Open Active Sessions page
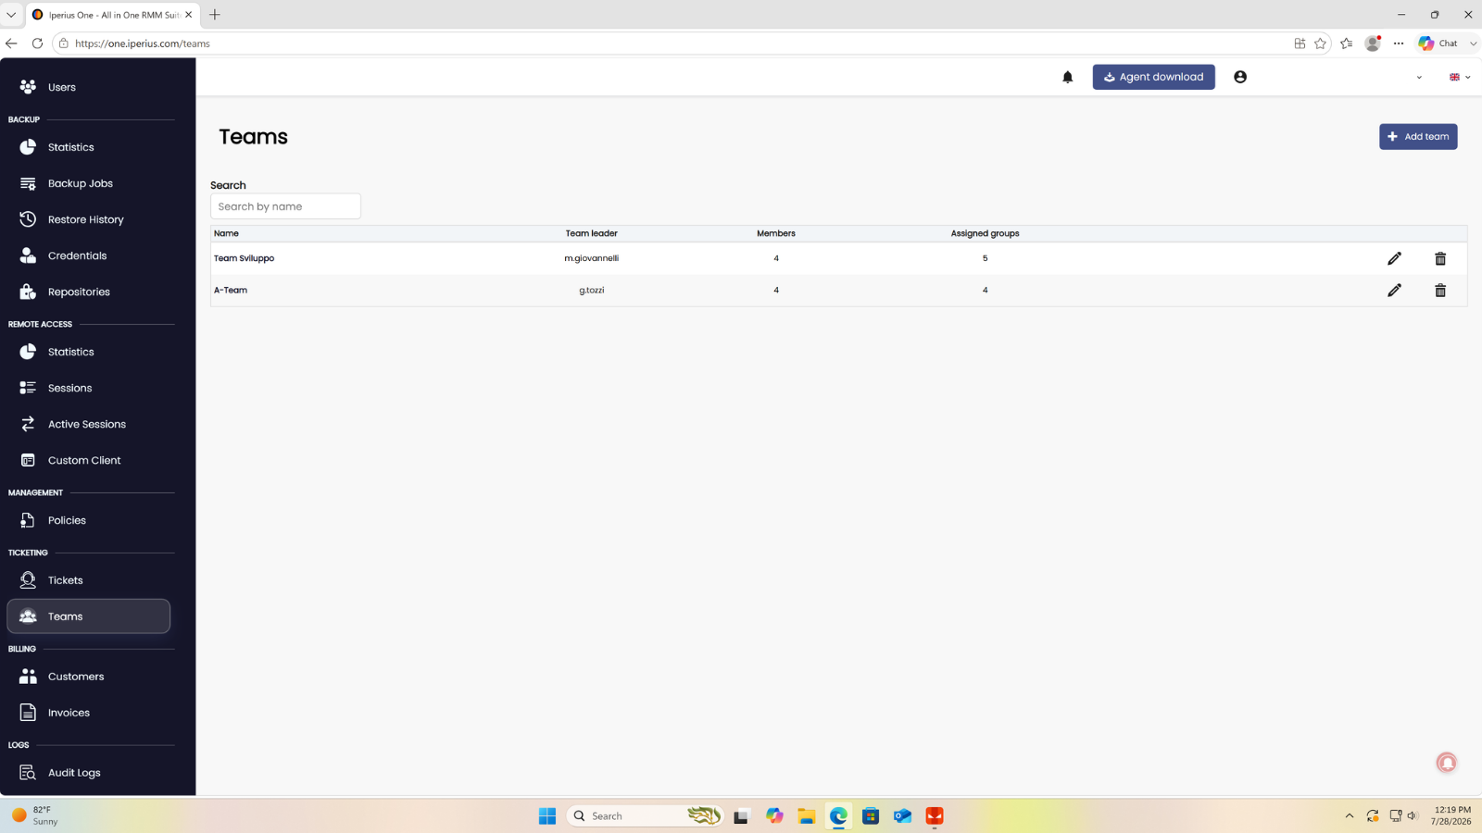Image resolution: width=1482 pixels, height=833 pixels. coord(88,424)
